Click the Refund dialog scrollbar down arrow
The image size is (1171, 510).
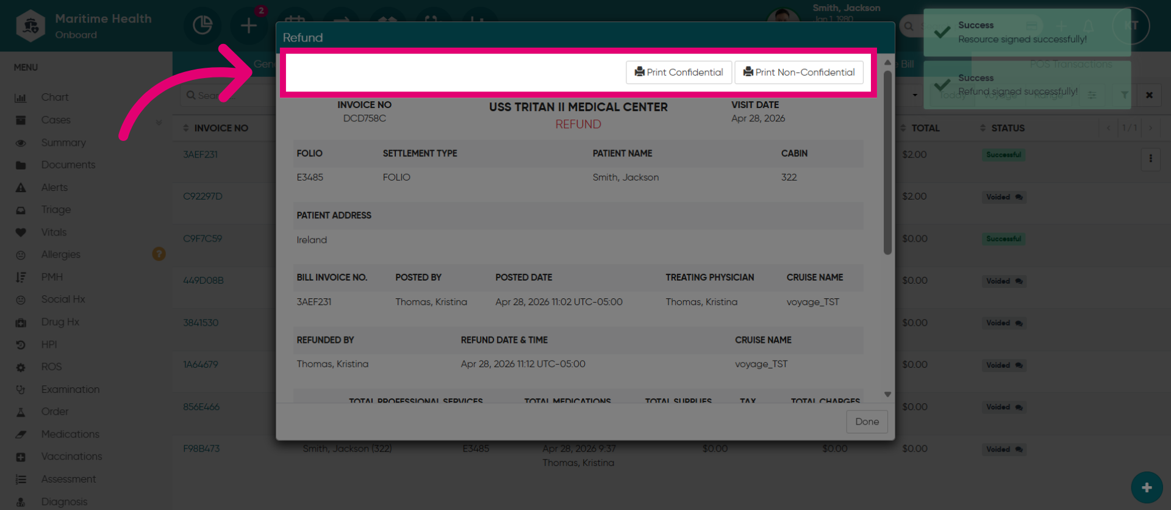pyautogui.click(x=888, y=394)
